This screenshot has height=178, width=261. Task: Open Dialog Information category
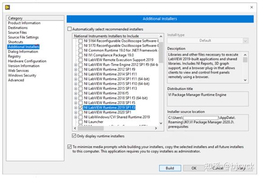coord(23,51)
